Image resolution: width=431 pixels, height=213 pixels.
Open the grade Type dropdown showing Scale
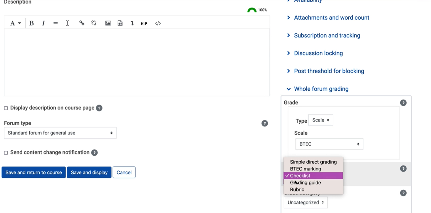coord(321,120)
